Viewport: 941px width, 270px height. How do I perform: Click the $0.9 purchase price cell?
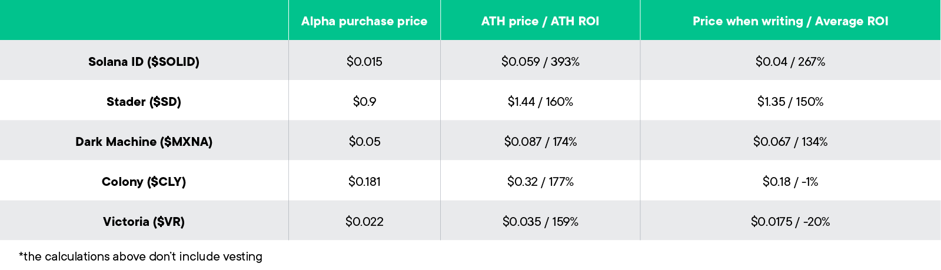click(x=364, y=101)
